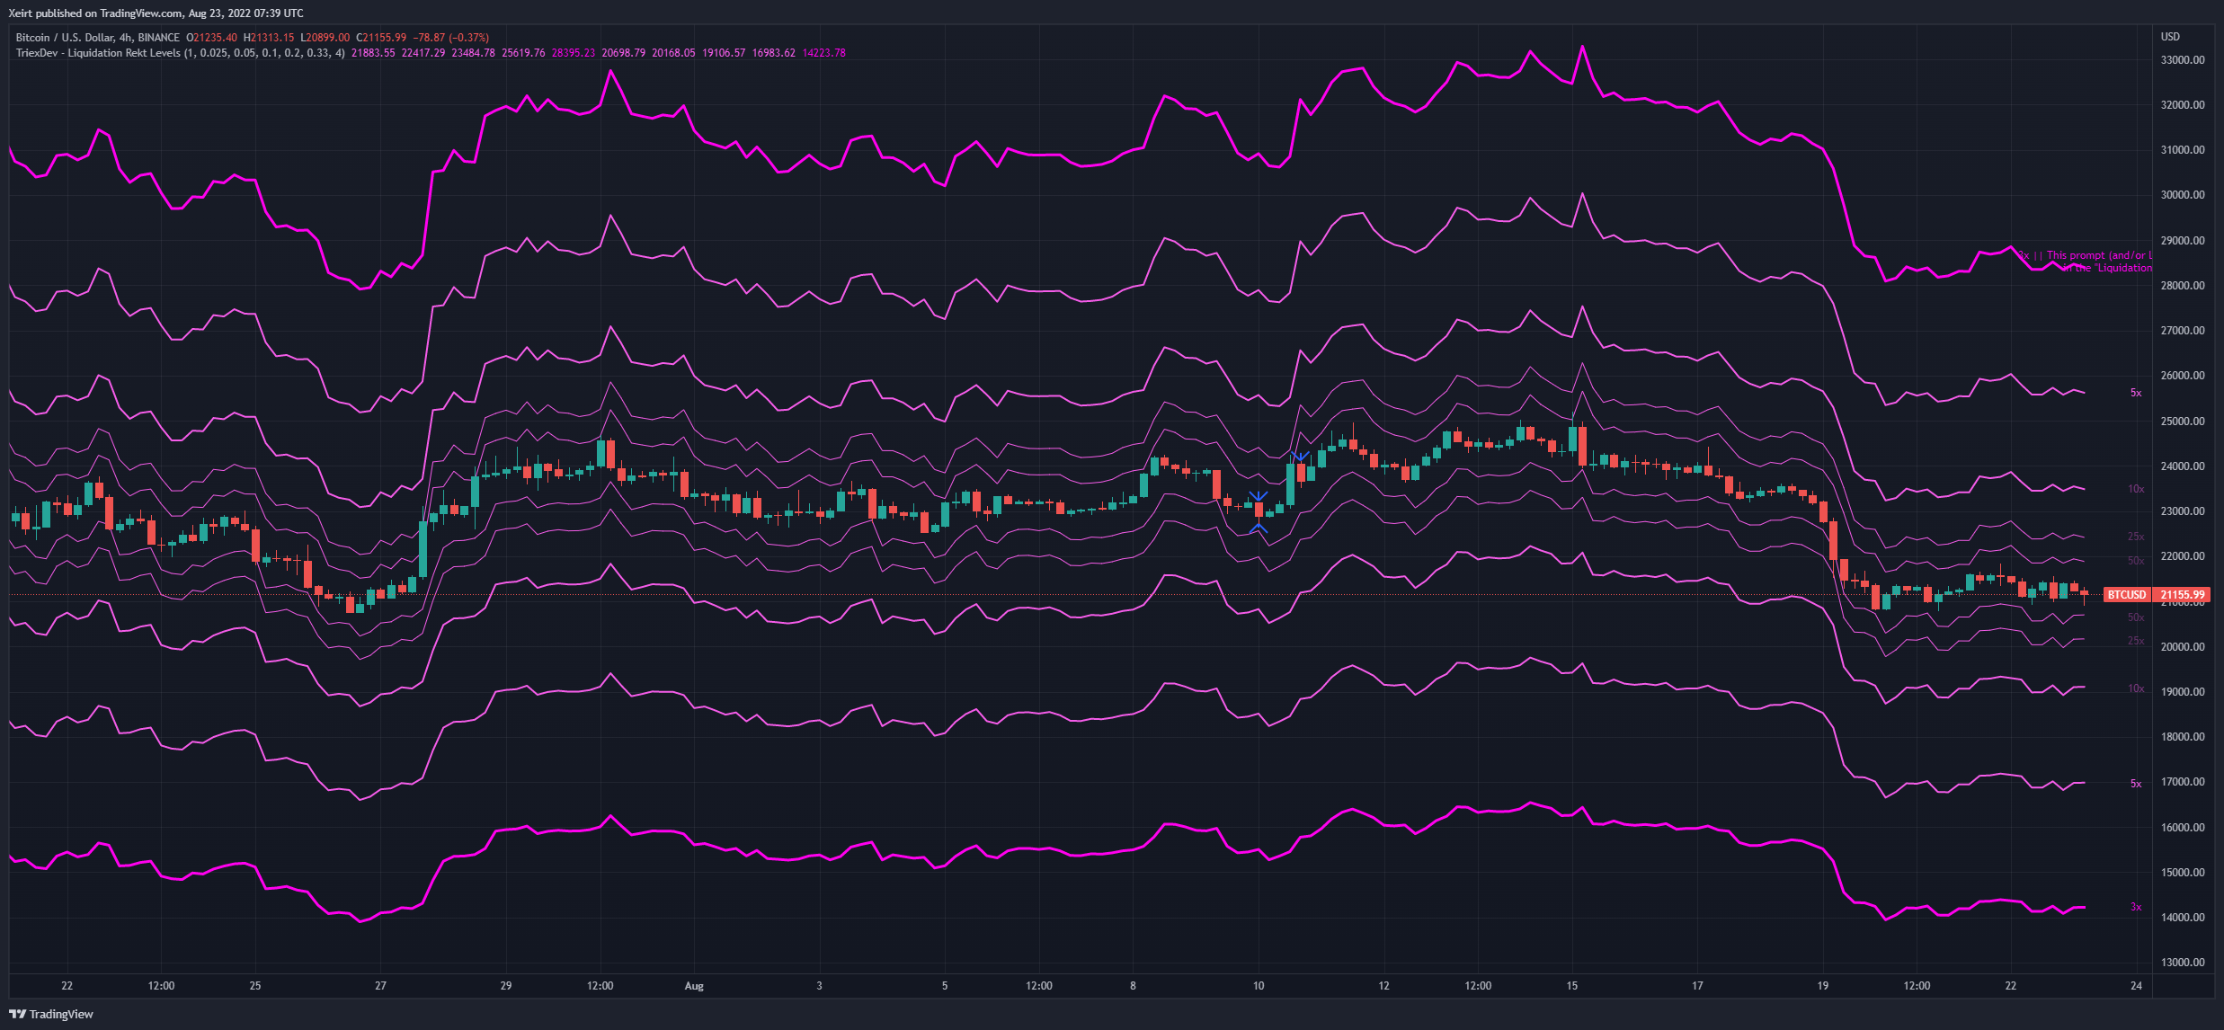This screenshot has width=2224, height=1030.
Task: Click the 5 date label on time axis
Action: click(x=945, y=986)
